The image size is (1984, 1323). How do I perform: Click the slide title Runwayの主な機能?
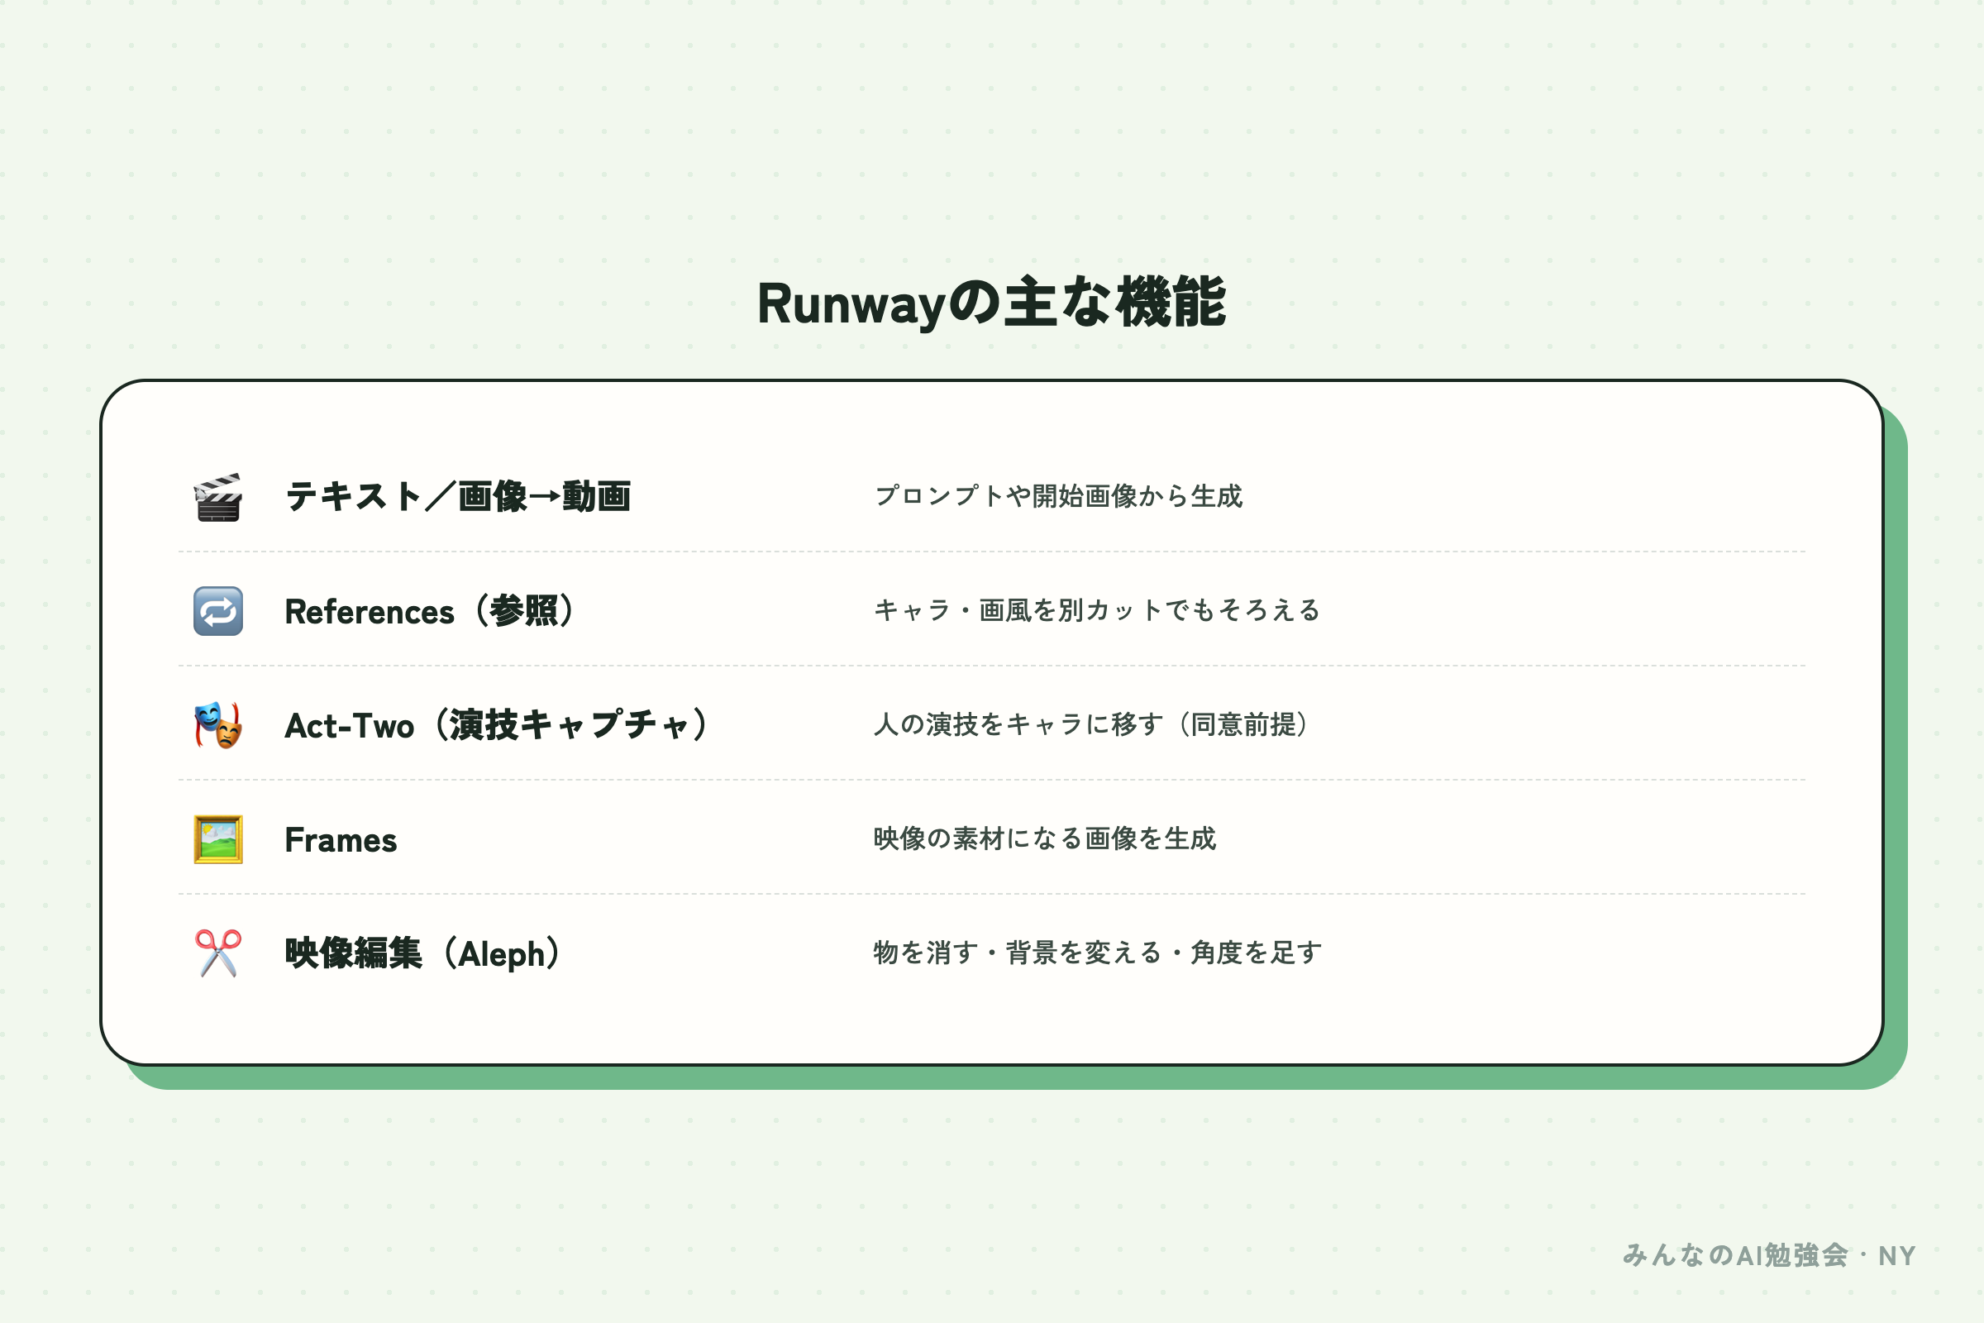(x=992, y=303)
